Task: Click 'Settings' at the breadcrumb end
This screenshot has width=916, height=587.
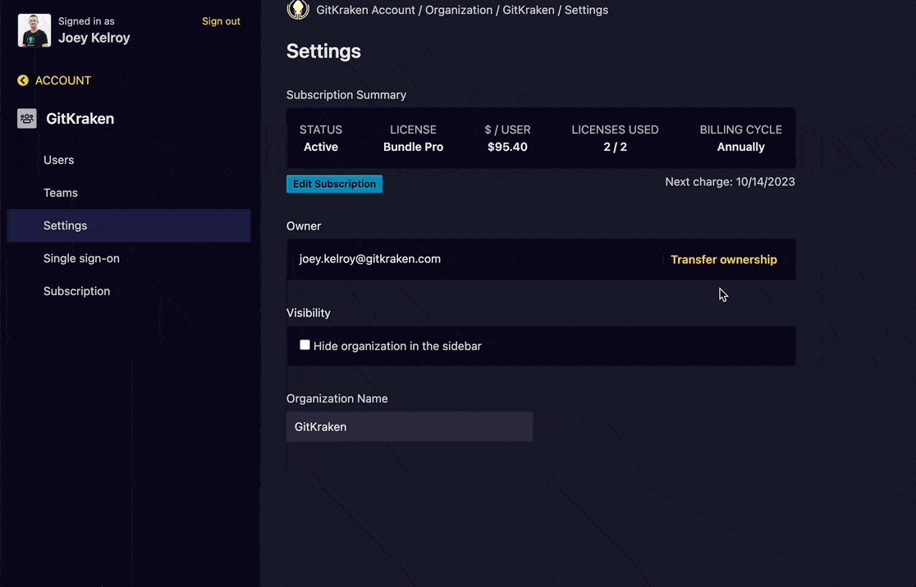Action: (586, 11)
